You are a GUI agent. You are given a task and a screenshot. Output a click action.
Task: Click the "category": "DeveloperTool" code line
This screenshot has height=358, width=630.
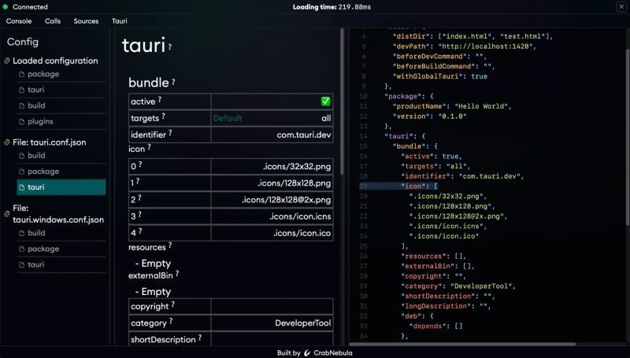(x=458, y=286)
